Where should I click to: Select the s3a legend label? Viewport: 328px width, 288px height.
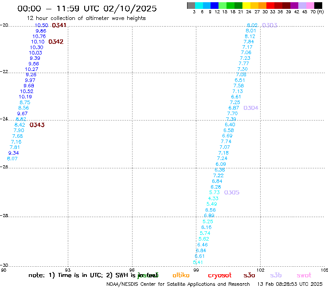point(249,275)
